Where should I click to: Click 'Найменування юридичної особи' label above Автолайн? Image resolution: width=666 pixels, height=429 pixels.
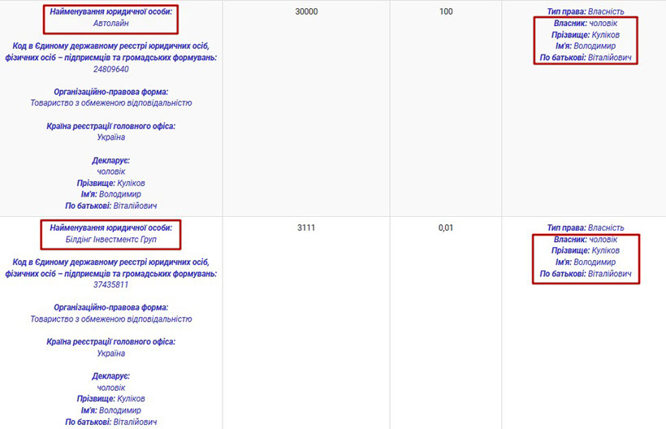110,13
